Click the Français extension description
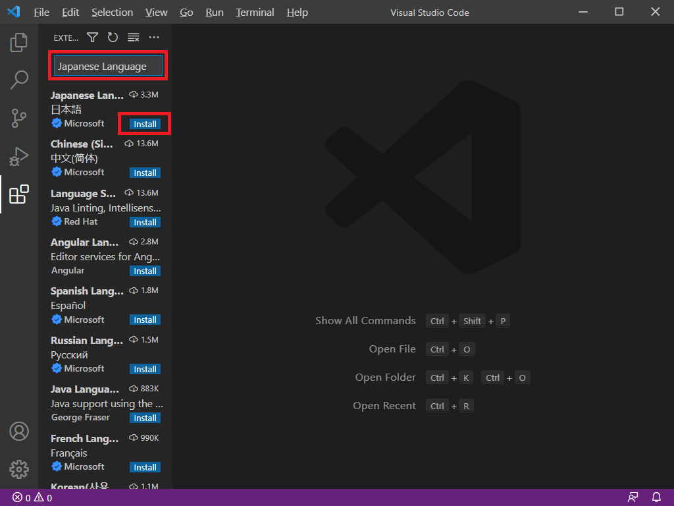The image size is (674, 506). (x=68, y=453)
